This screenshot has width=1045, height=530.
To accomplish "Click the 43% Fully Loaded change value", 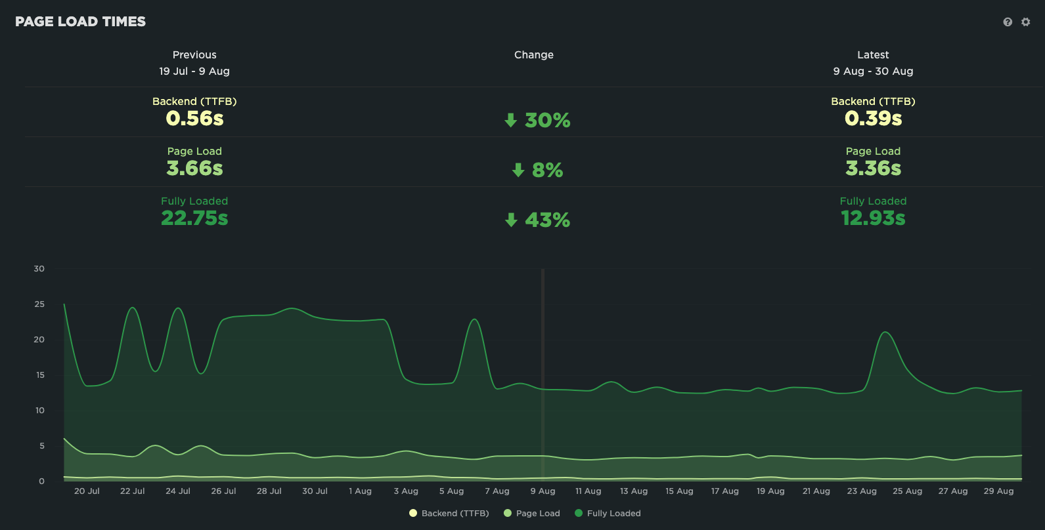I will coord(547,220).
